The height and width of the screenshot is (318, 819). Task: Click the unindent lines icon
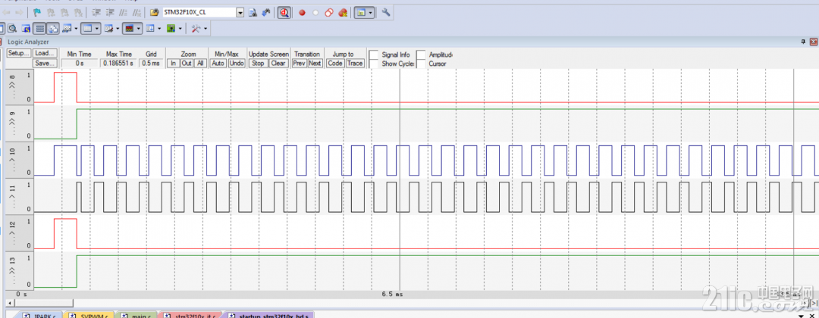click(x=110, y=13)
